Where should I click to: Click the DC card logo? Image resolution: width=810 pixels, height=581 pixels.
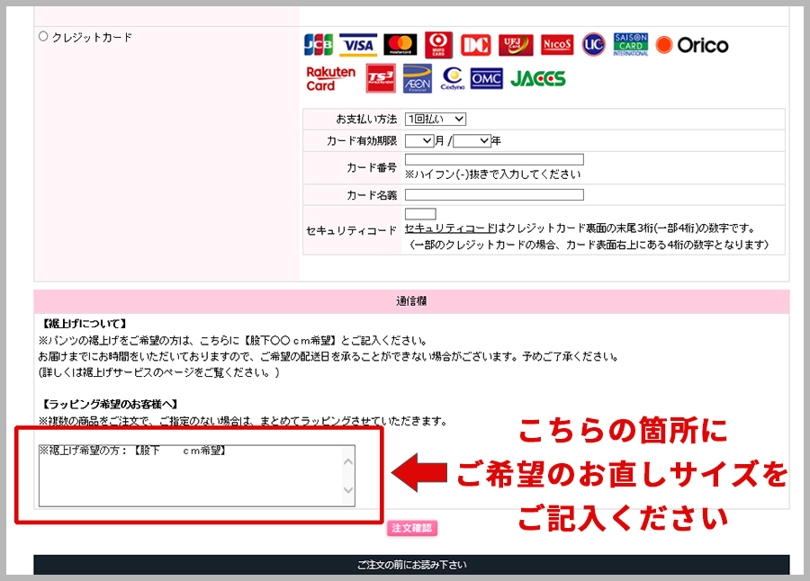pos(476,45)
